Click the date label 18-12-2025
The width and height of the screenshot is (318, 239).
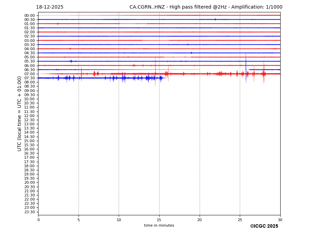point(50,7)
